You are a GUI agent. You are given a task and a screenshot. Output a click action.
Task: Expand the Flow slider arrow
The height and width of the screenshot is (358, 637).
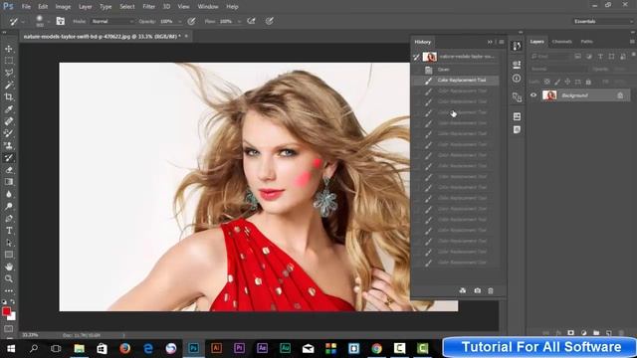click(239, 22)
